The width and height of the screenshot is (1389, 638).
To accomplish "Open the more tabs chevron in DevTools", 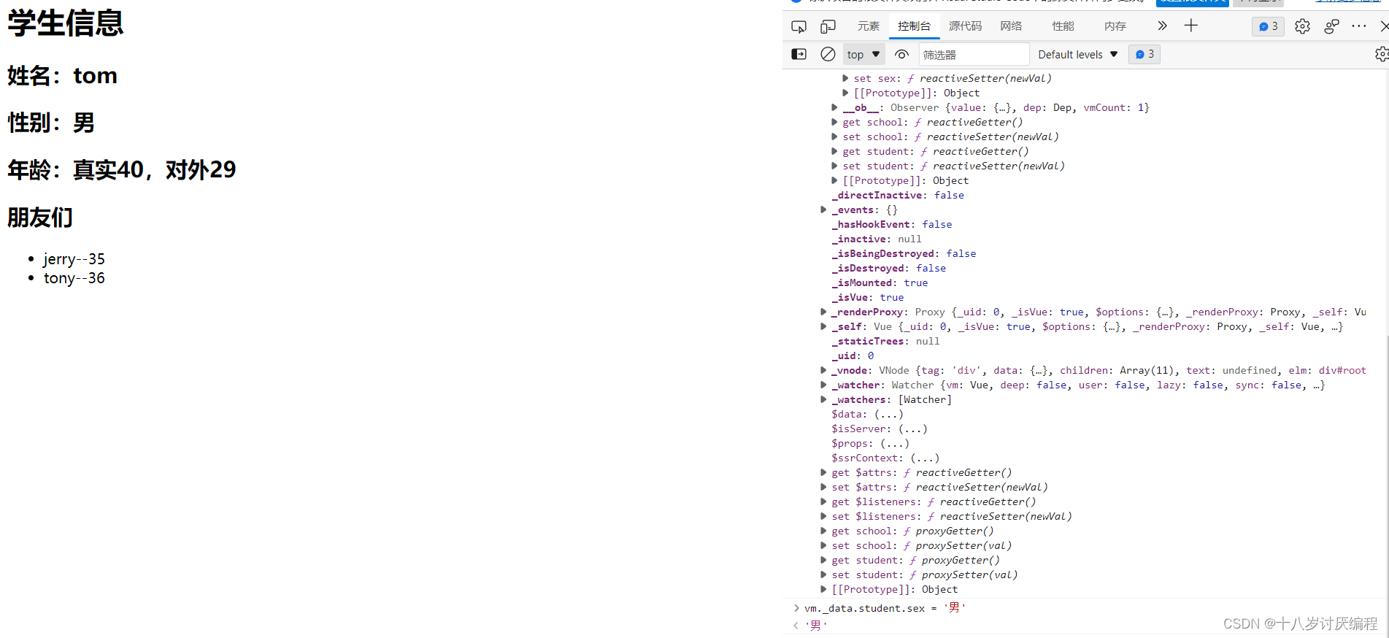I will click(x=1162, y=26).
